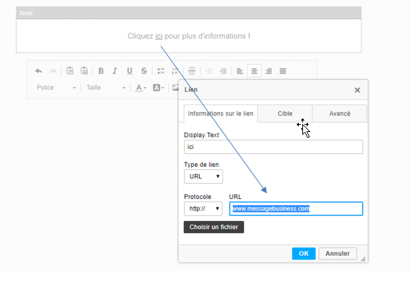Align text to the right

point(269,71)
